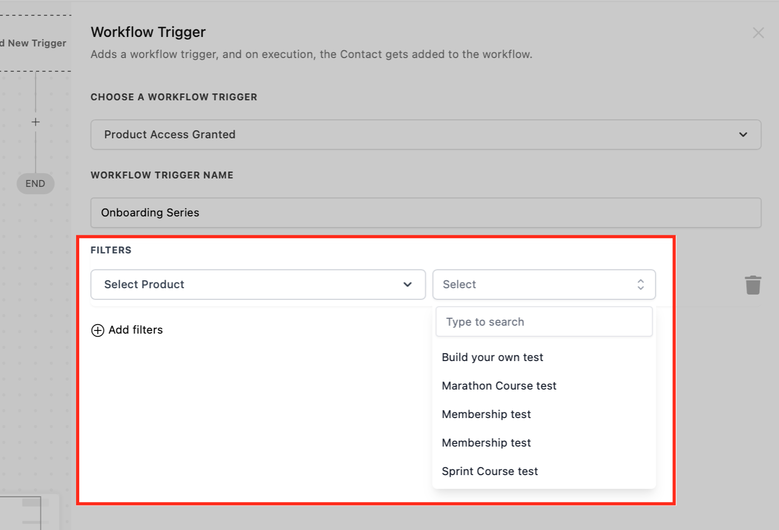Focus the Type to search box
779x530 pixels.
(x=544, y=322)
